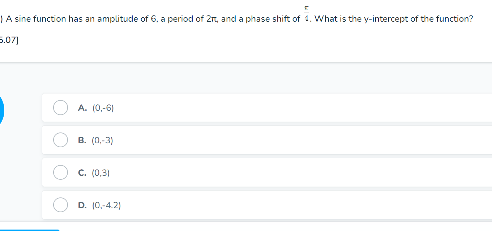Image resolution: width=492 pixels, height=231 pixels.
Task: Select the radio button for option D
Action: click(60, 205)
